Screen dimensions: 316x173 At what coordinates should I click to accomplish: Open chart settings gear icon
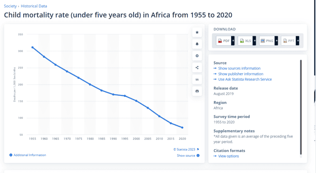197,56
